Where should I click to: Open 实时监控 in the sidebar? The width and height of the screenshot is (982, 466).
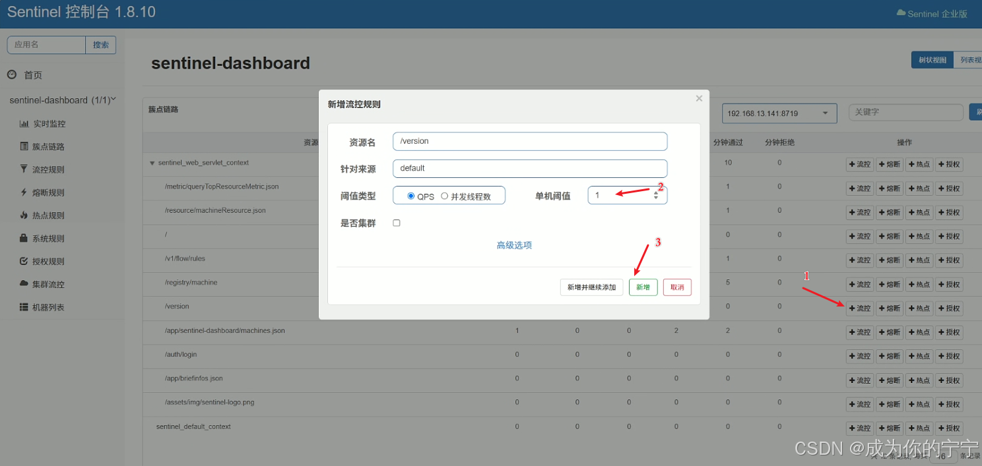43,124
